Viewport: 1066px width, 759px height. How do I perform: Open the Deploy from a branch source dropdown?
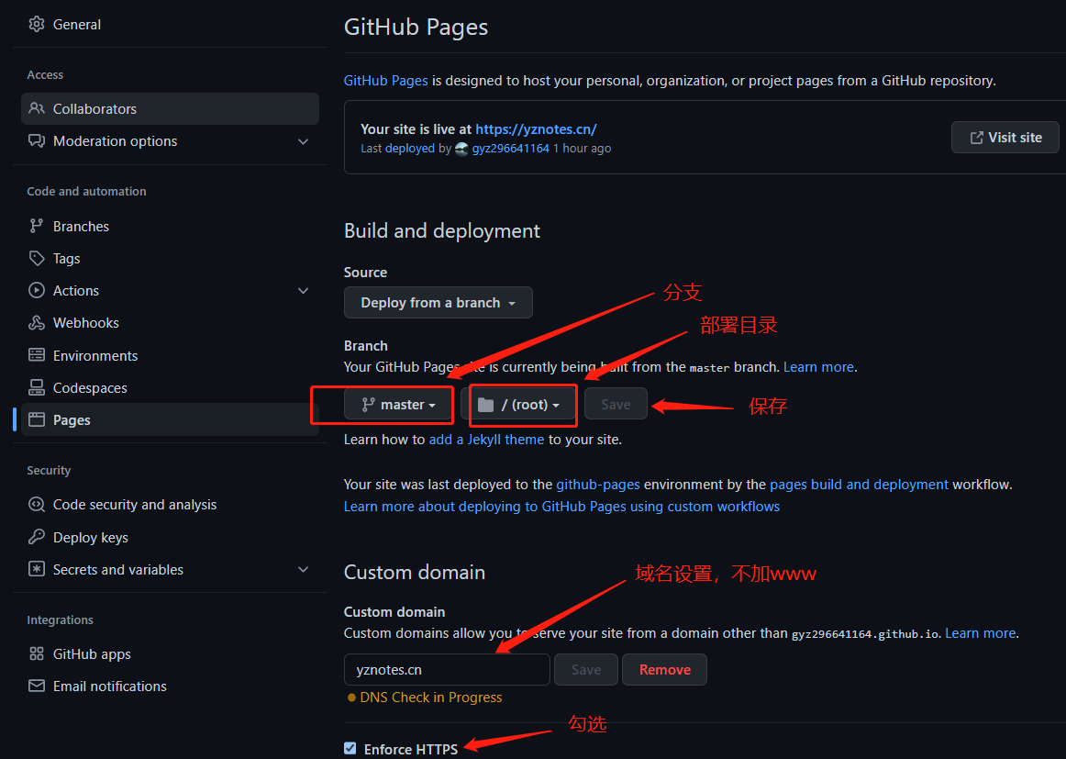pyautogui.click(x=438, y=302)
